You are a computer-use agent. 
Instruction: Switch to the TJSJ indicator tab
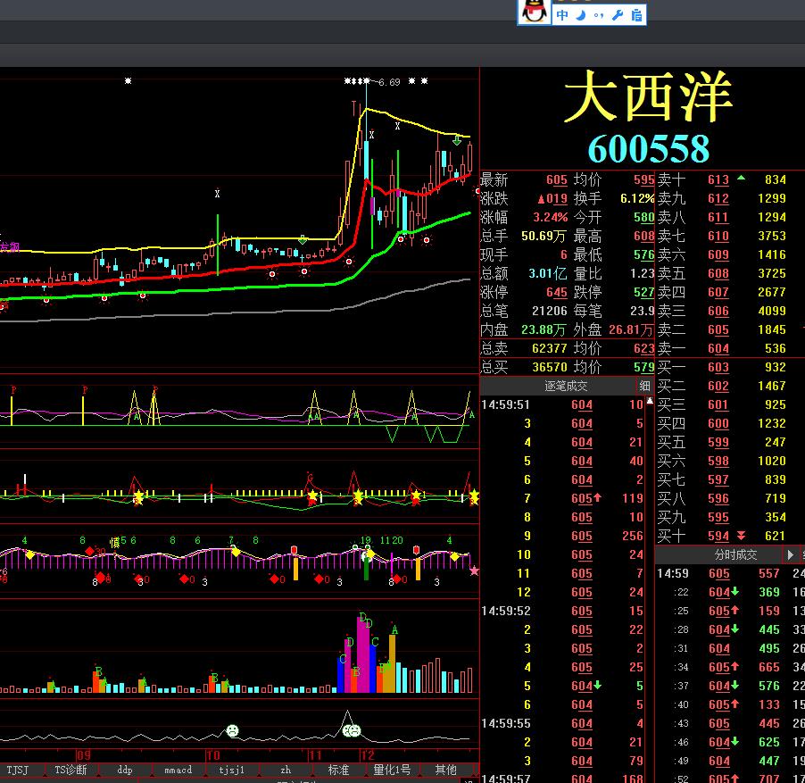(18, 770)
